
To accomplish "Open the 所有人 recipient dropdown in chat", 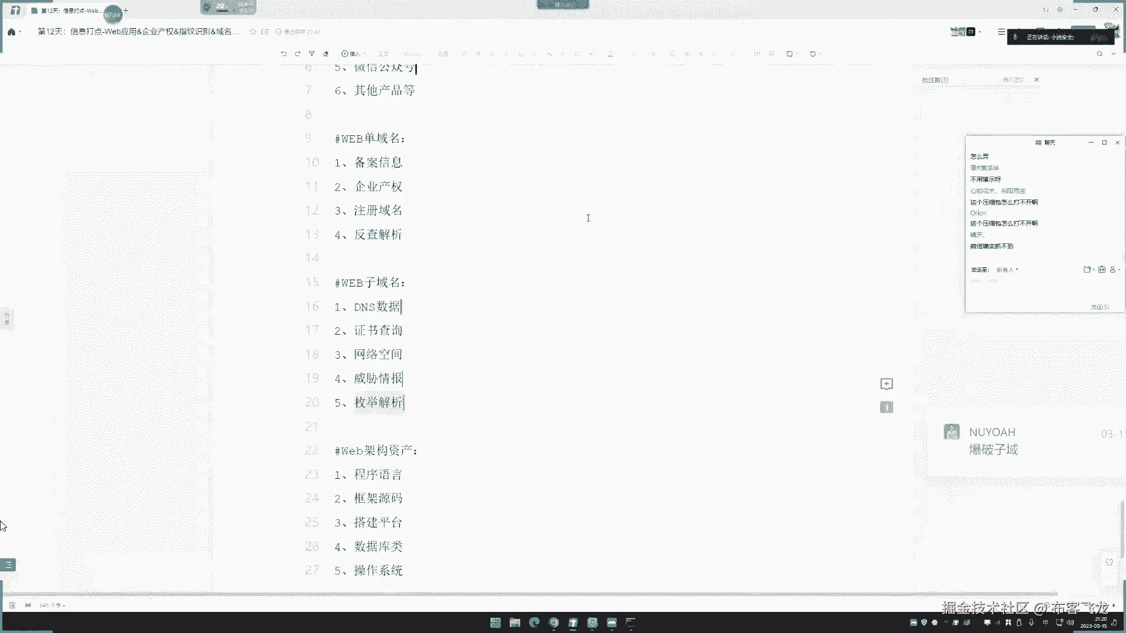I will click(x=1007, y=270).
